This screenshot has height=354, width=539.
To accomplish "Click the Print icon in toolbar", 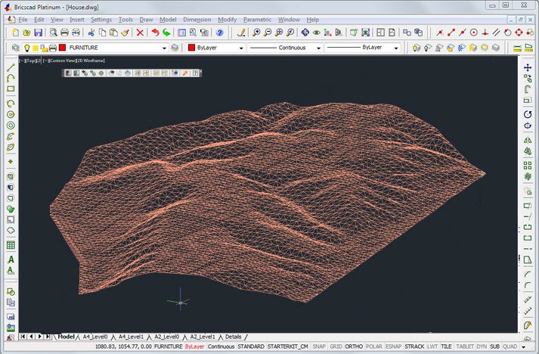I will tap(65, 33).
